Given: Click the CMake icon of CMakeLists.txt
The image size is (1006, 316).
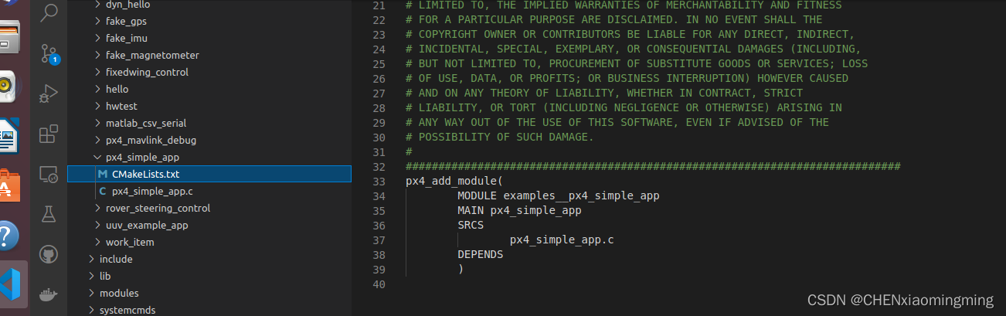Looking at the screenshot, I should tap(103, 175).
